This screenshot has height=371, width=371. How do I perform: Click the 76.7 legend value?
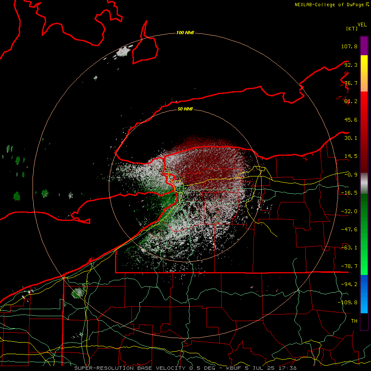[351, 83]
